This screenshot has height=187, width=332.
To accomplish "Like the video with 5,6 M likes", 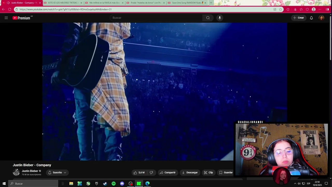I will tap(139, 172).
